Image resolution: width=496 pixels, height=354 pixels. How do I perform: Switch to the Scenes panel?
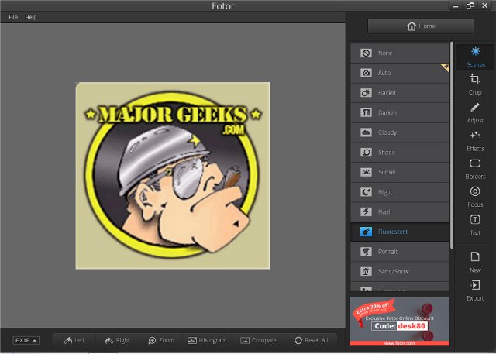pyautogui.click(x=475, y=57)
